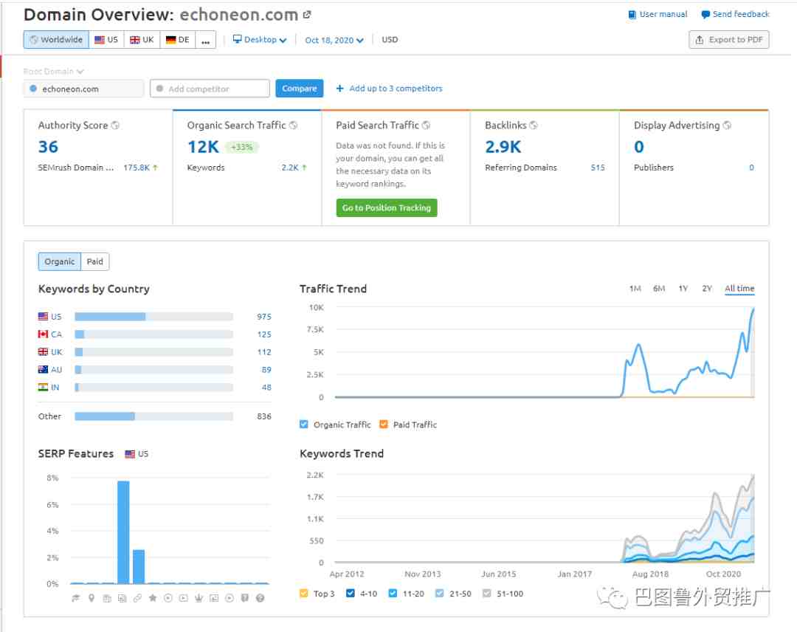
Task: Click the Backlinks info icon
Action: pyautogui.click(x=534, y=125)
